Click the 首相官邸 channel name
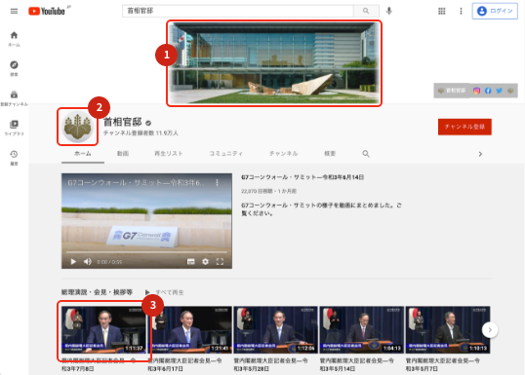 pos(123,122)
